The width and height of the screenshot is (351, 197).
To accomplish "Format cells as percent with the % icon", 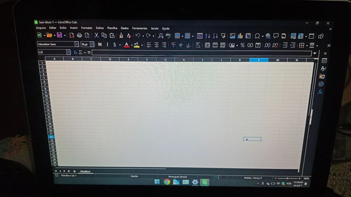I will [x=242, y=45].
